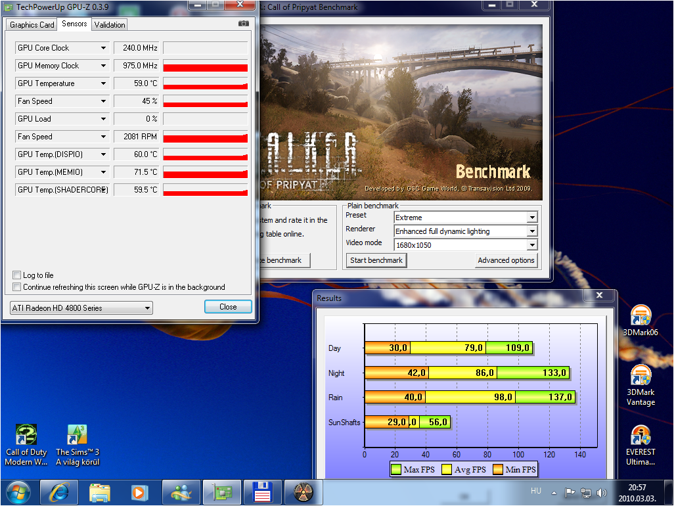Viewport: 674px width, 506px height.
Task: Click the taskbar clock showing 20:57
Action: click(637, 493)
